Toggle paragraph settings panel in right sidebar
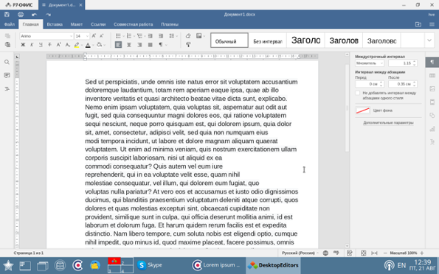This screenshot has height=274, width=439. (x=432, y=62)
